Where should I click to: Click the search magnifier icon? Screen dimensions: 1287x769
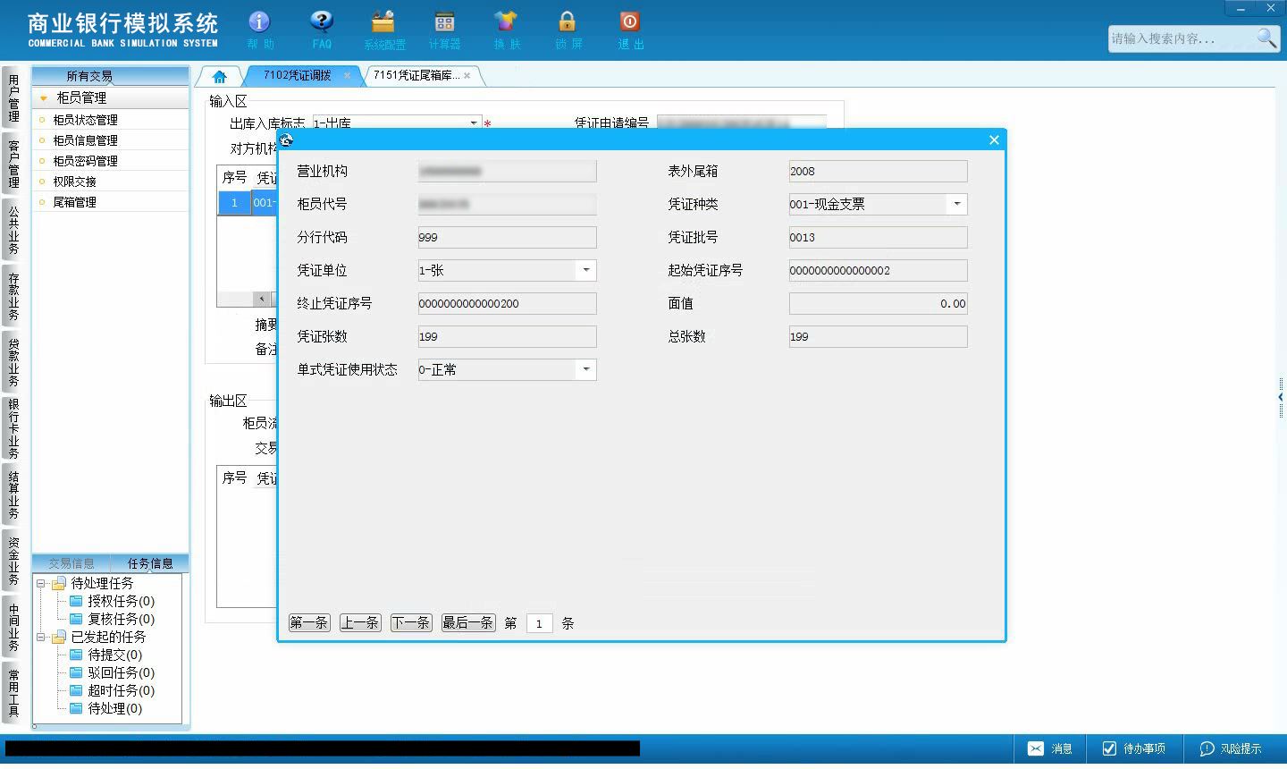click(1266, 38)
